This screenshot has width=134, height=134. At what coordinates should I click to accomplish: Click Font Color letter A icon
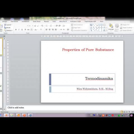[x=41, y=29]
